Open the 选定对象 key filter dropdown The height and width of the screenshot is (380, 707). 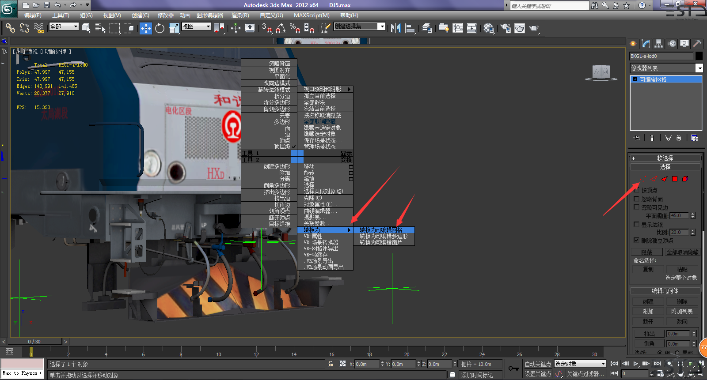pos(580,364)
